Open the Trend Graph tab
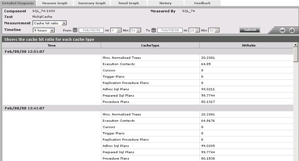Viewport: 299px width, 161px height. click(x=129, y=3)
